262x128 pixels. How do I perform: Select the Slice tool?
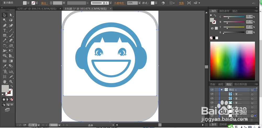coord(11,77)
